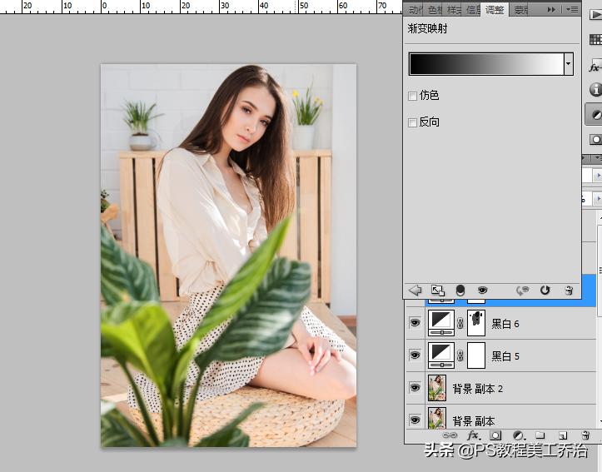The width and height of the screenshot is (602, 472).
Task: Hide the 背景 副本 2 layer
Action: 415,388
